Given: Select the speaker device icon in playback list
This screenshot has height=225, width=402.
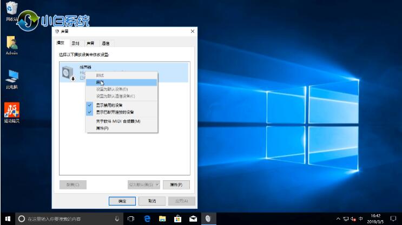Looking at the screenshot, I should pyautogui.click(x=68, y=73).
